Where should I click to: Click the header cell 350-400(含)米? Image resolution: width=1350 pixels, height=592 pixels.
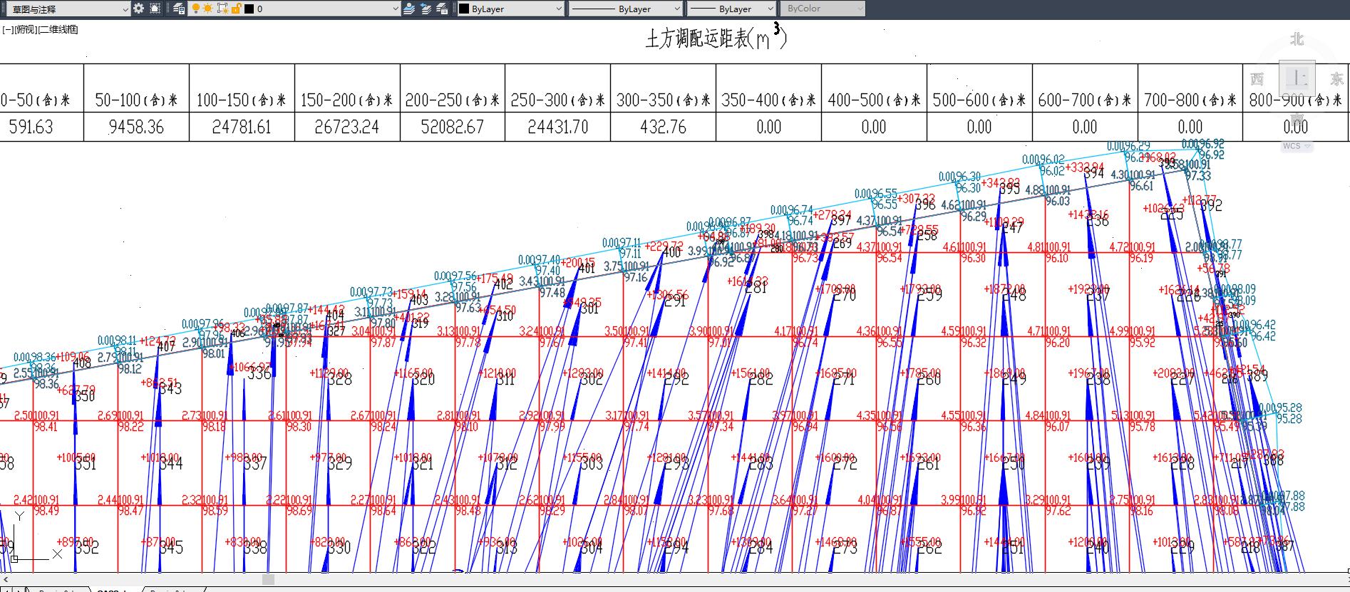point(768,100)
